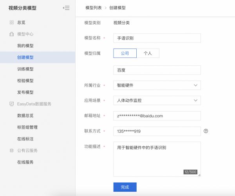Click the 模型名称 input field
The height and width of the screenshot is (196, 235).
tap(157, 38)
